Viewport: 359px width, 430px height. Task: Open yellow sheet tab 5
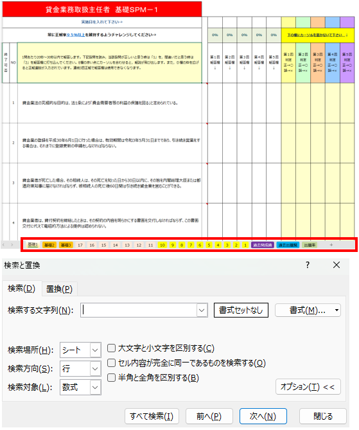tap(209, 245)
